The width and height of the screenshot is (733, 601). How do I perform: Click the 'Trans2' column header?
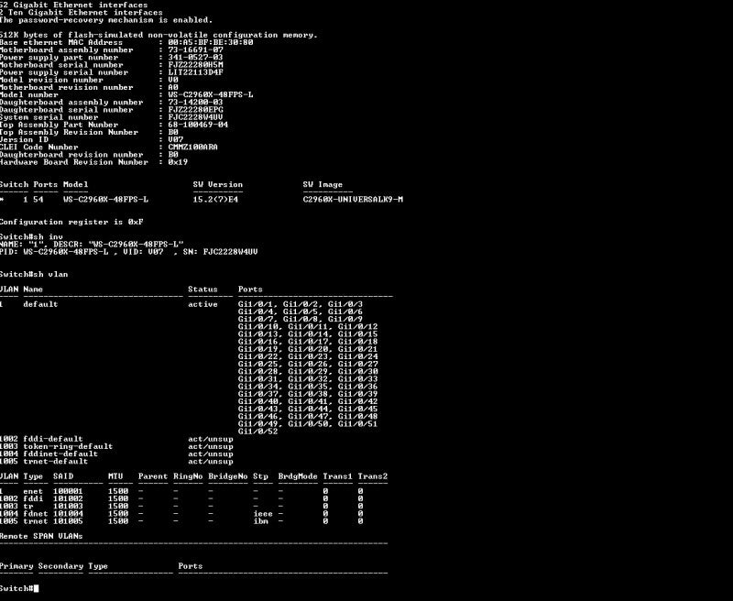[373, 476]
